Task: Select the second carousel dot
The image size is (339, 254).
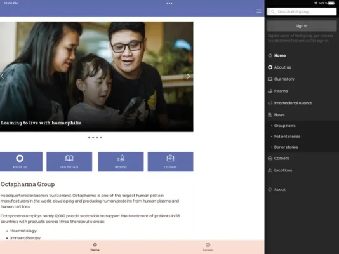Action: (93, 137)
